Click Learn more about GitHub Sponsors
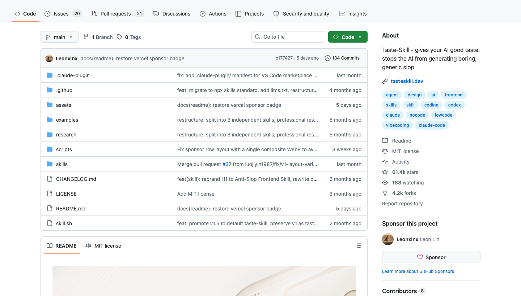The image size is (521, 296). point(418,271)
